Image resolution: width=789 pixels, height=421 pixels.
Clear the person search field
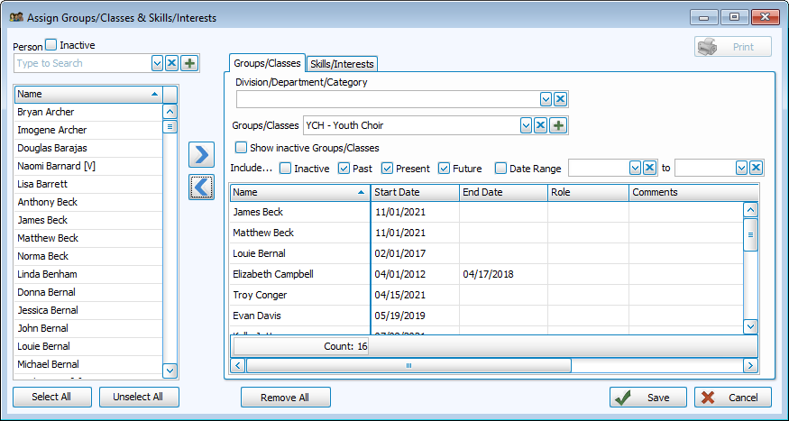pos(173,63)
